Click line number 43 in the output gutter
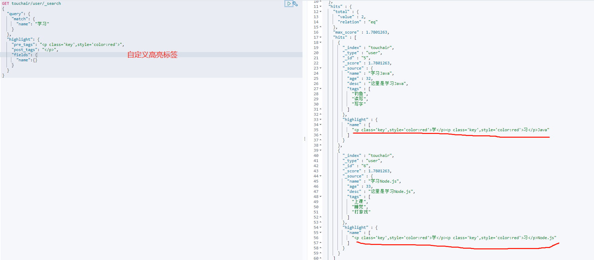594x260 pixels. point(316,171)
